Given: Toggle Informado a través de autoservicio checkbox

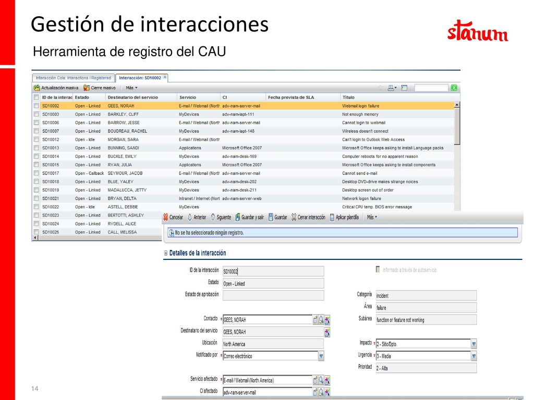Looking at the screenshot, I should 378,269.
